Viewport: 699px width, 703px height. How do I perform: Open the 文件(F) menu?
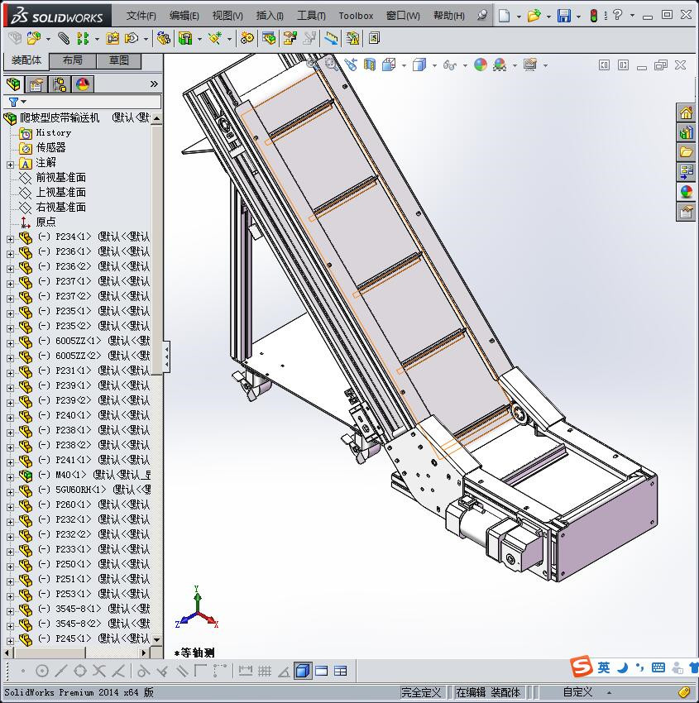click(141, 16)
